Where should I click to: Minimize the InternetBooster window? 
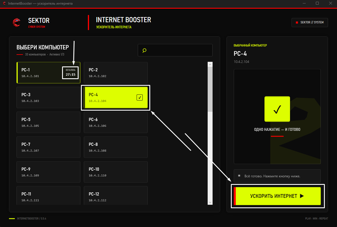[304, 3]
